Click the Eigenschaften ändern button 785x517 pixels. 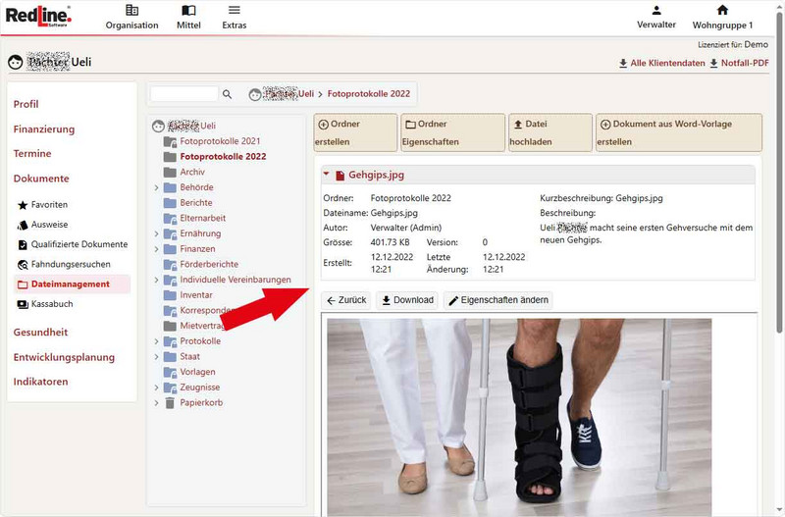498,300
